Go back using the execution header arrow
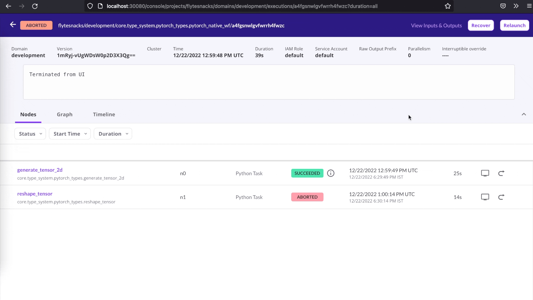The height and width of the screenshot is (300, 533). [x=13, y=25]
